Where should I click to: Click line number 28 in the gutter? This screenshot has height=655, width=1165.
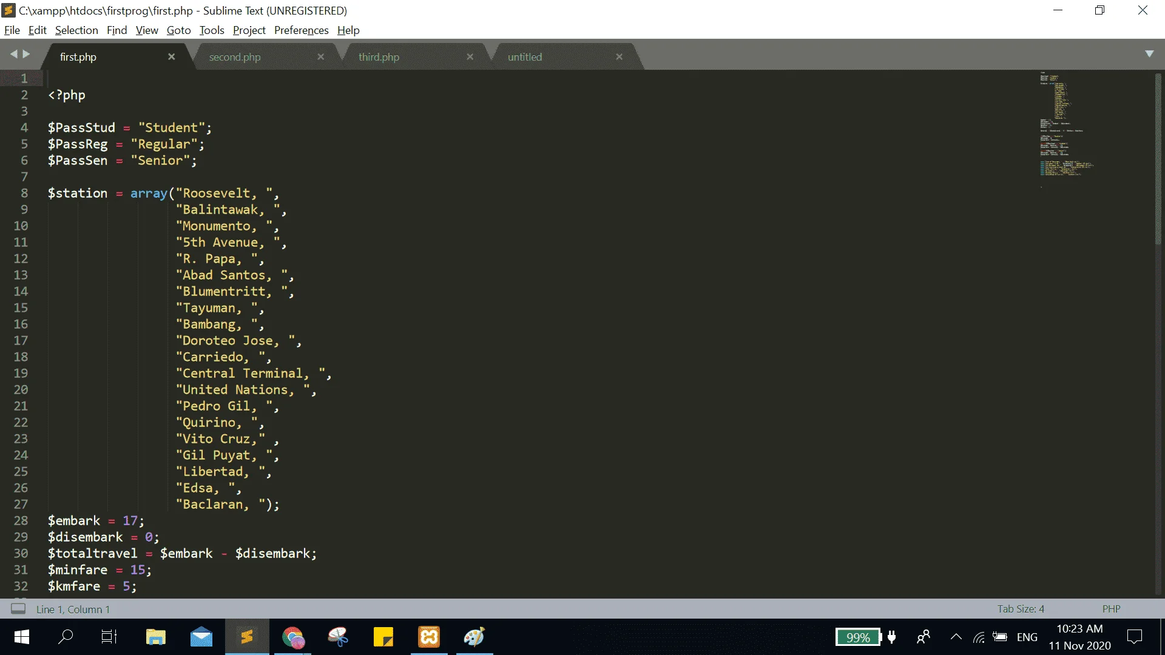(21, 520)
